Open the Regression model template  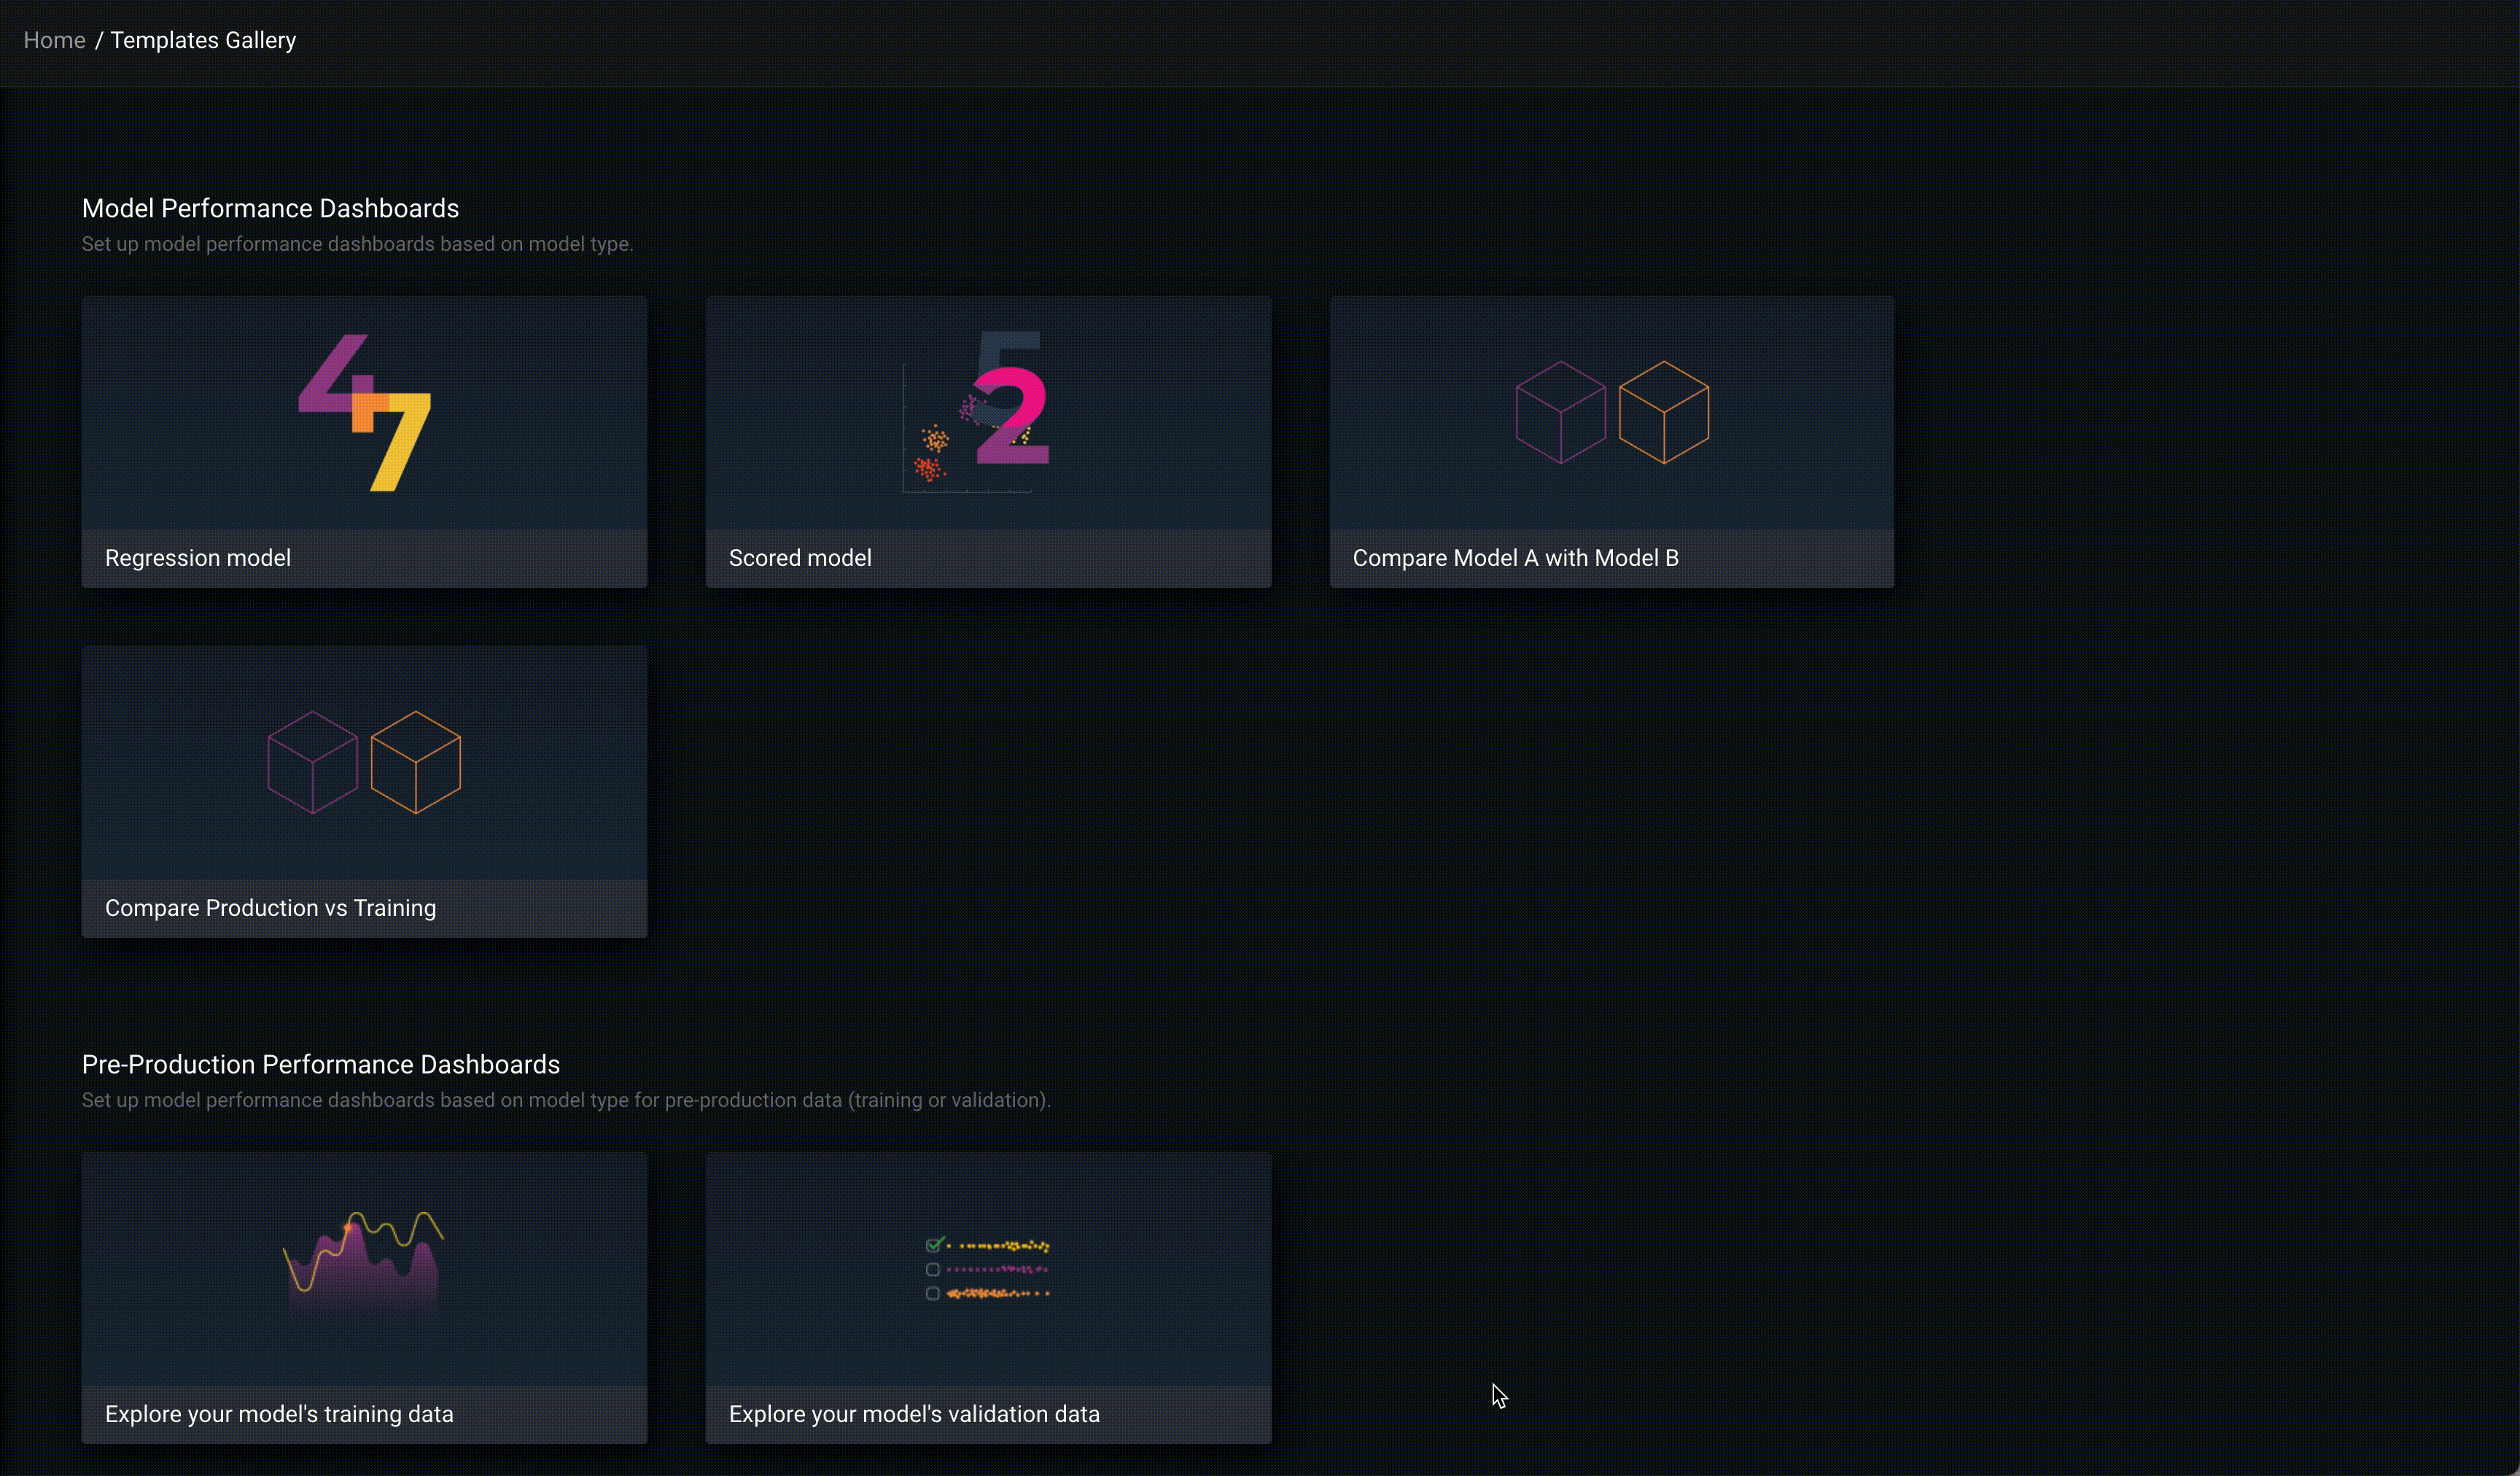click(198, 558)
